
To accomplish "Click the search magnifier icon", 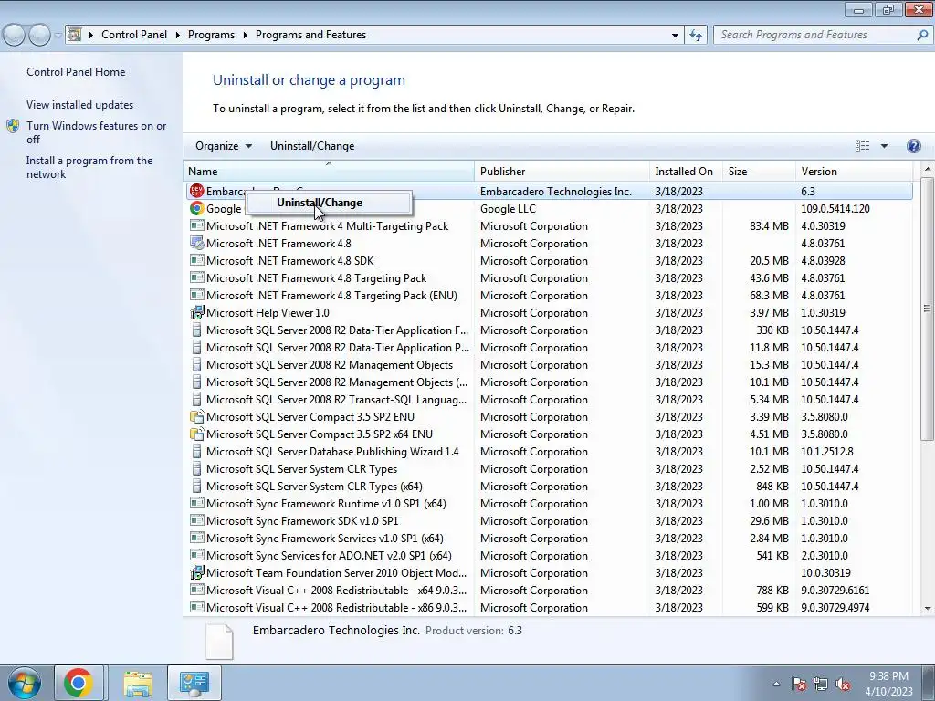I will click(x=922, y=35).
